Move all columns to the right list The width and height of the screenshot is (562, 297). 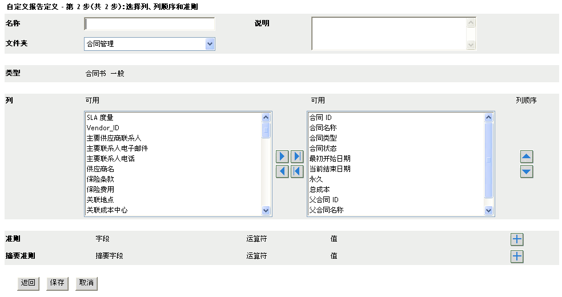click(x=297, y=156)
